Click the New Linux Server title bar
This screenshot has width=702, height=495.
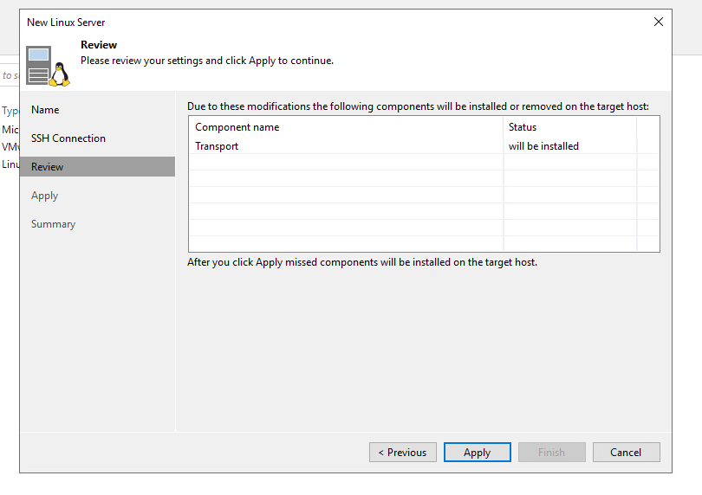click(260, 22)
